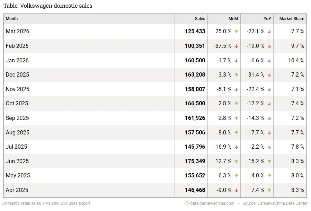Click the Market Share column header
Image resolution: width=311 pixels, height=211 pixels.
[x=292, y=19]
